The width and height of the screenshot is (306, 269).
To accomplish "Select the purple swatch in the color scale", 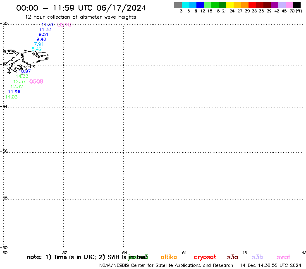I will tap(275, 5).
